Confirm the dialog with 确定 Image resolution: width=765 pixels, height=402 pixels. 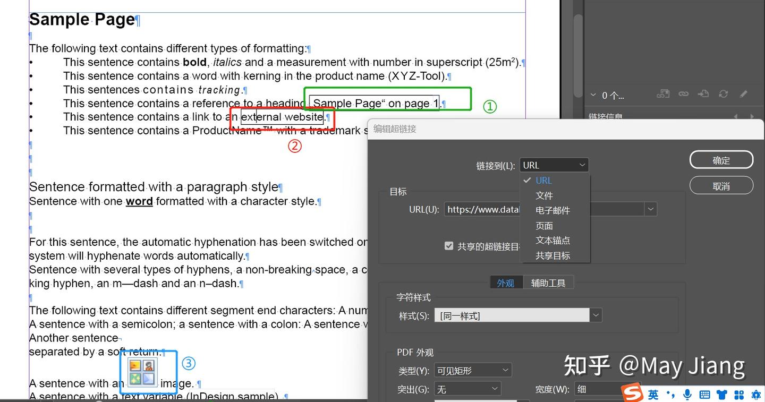[x=721, y=159]
